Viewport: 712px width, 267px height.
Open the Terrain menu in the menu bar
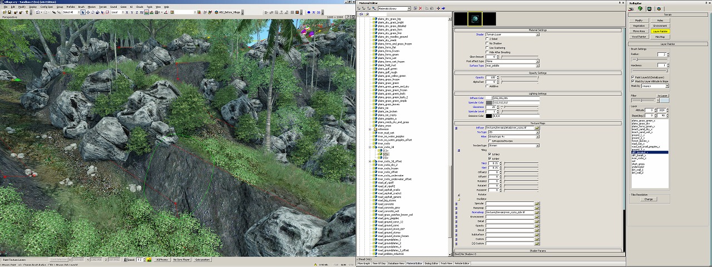tap(102, 7)
